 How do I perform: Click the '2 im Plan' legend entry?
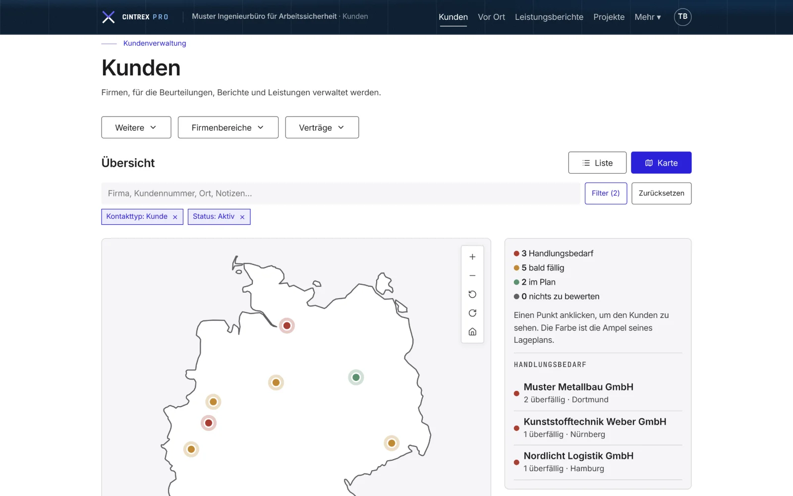click(x=535, y=282)
